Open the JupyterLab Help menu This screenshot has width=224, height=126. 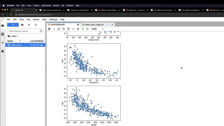coord(62,20)
